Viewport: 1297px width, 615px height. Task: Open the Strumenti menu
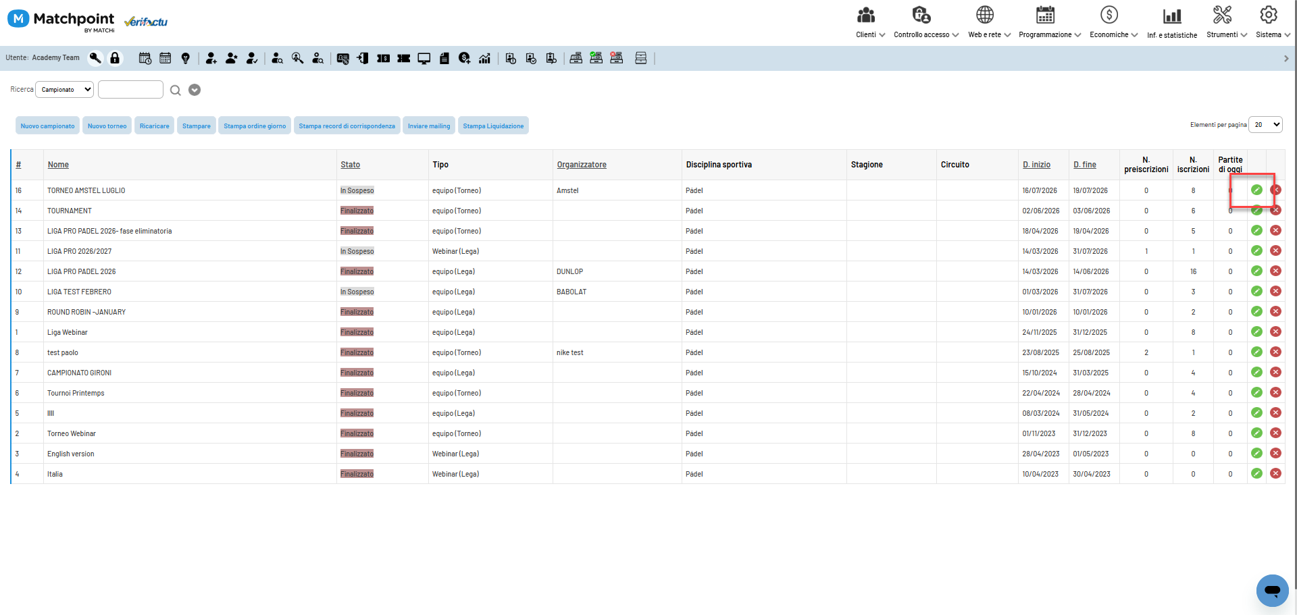(1227, 23)
